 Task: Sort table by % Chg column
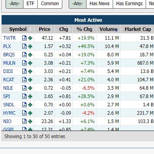click(x=85, y=29)
